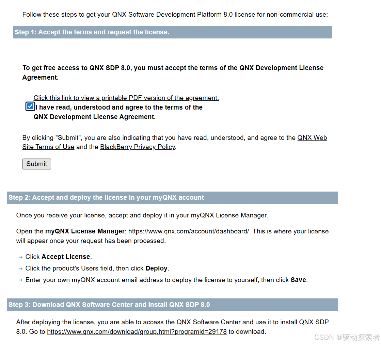Uncheck the license agreement checkbox

pyautogui.click(x=30, y=107)
